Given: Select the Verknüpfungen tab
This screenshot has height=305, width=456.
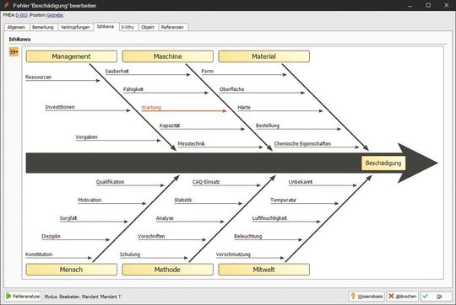Looking at the screenshot, I should (75, 27).
